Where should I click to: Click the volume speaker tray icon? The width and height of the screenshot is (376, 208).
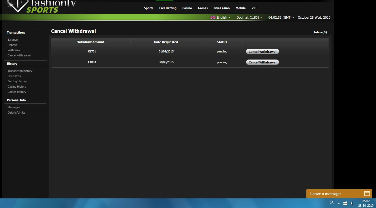click(352, 203)
